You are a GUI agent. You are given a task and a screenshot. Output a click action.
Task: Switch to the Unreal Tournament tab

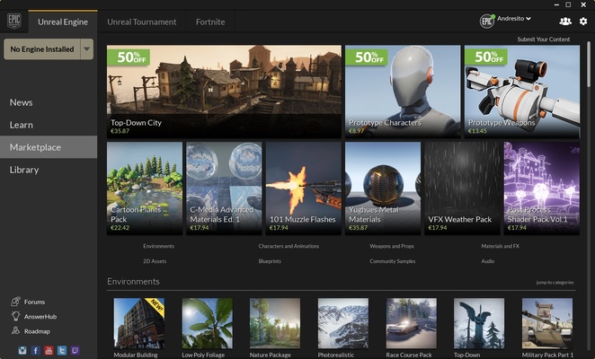point(141,22)
